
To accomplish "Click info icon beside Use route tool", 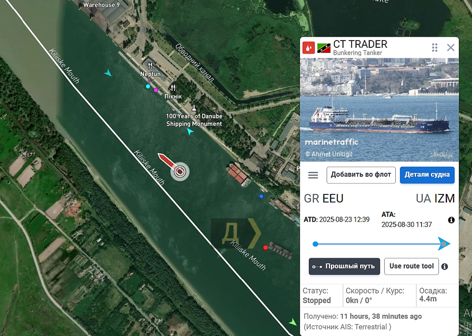I will pyautogui.click(x=445, y=266).
